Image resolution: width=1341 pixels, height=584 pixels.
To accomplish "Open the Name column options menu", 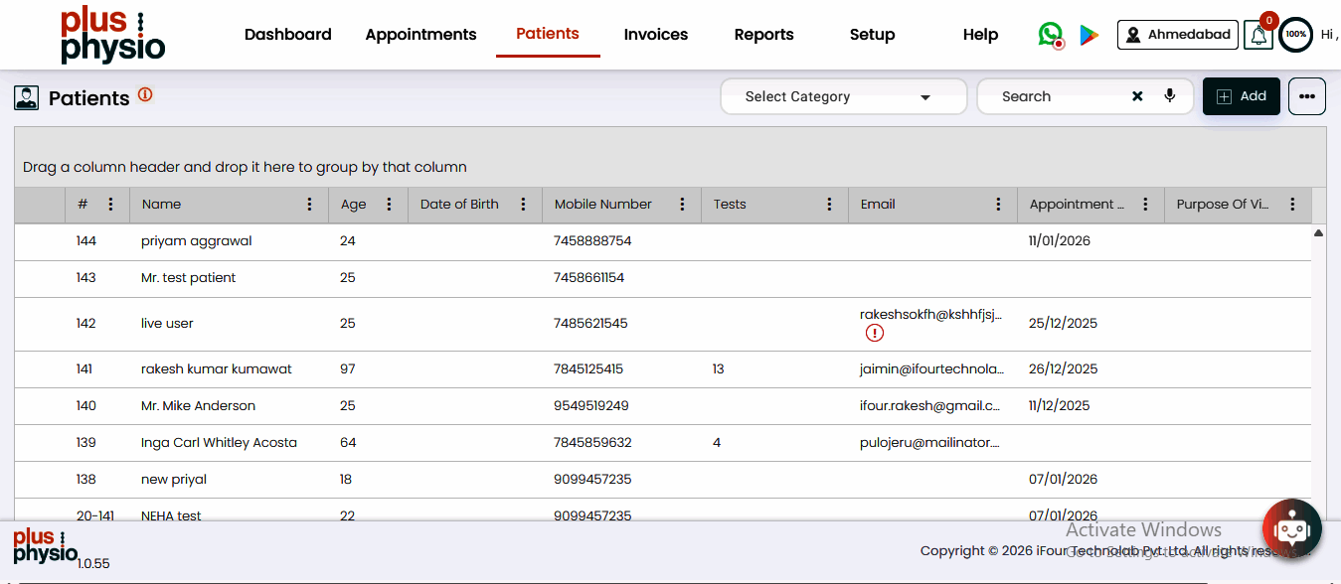I will point(310,205).
